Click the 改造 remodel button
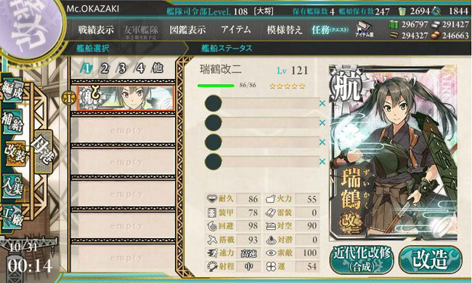The height and width of the screenshot is (283, 472). click(431, 260)
